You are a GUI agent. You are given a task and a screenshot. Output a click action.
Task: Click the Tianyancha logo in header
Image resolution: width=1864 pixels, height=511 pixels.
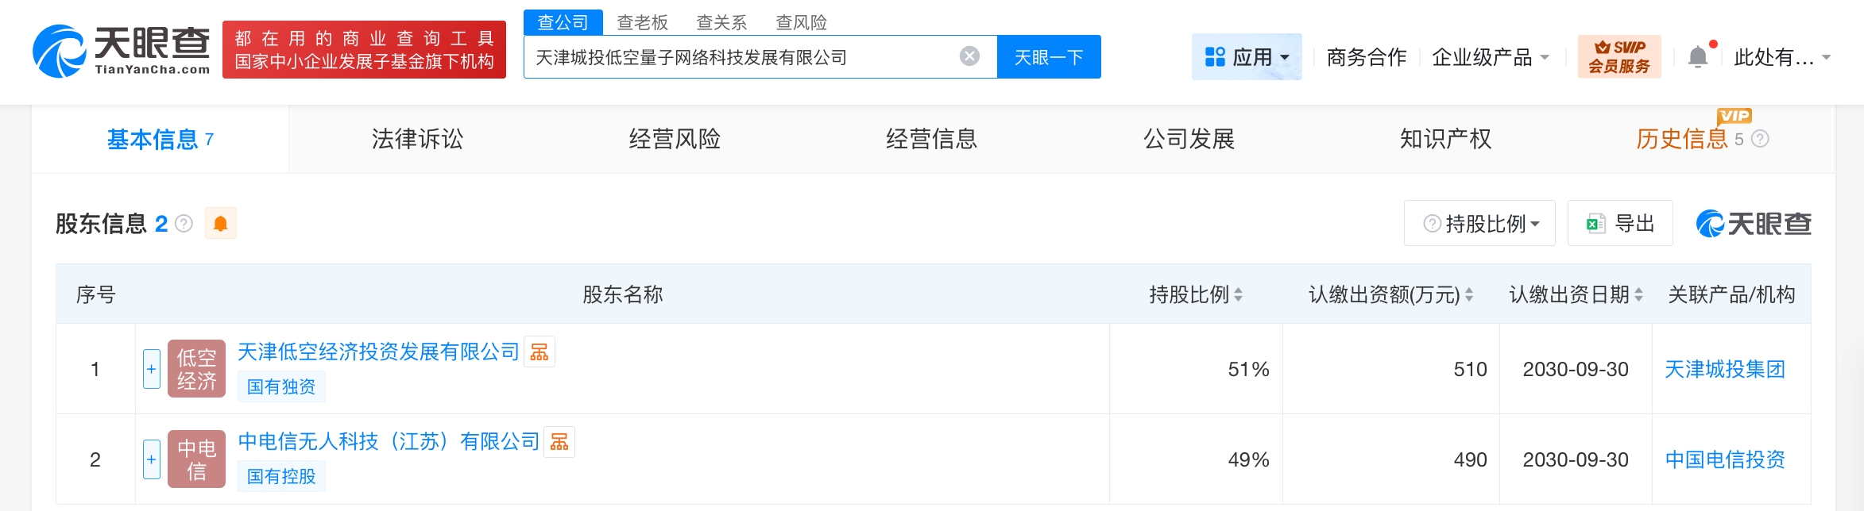[x=121, y=51]
